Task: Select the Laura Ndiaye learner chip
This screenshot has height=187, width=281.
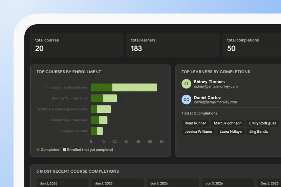Action: (230, 132)
